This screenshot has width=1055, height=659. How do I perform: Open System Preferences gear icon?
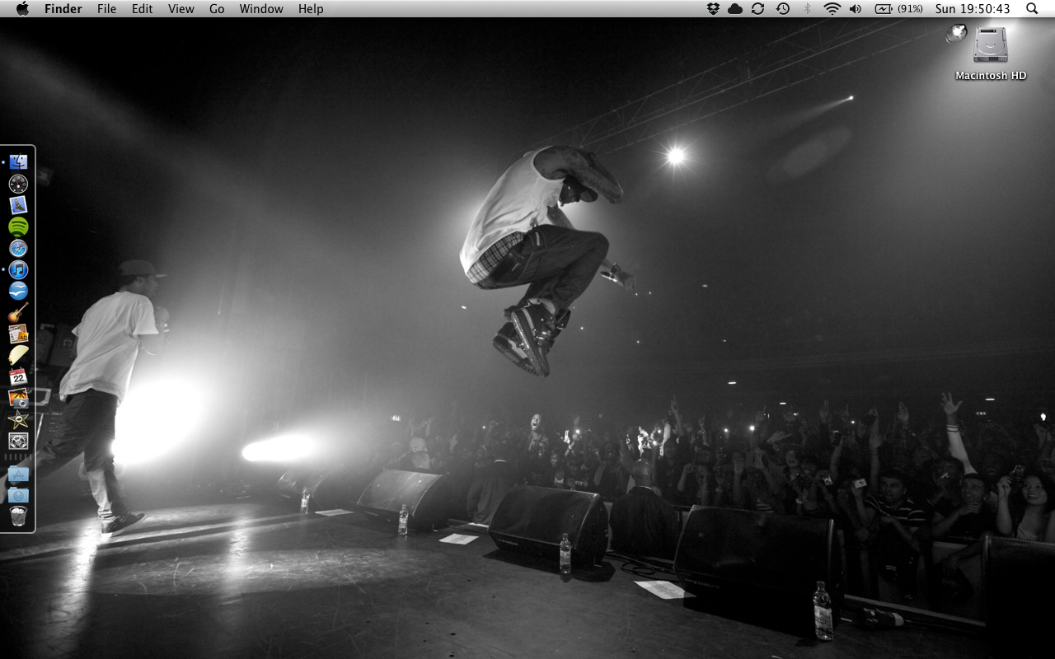click(x=18, y=441)
